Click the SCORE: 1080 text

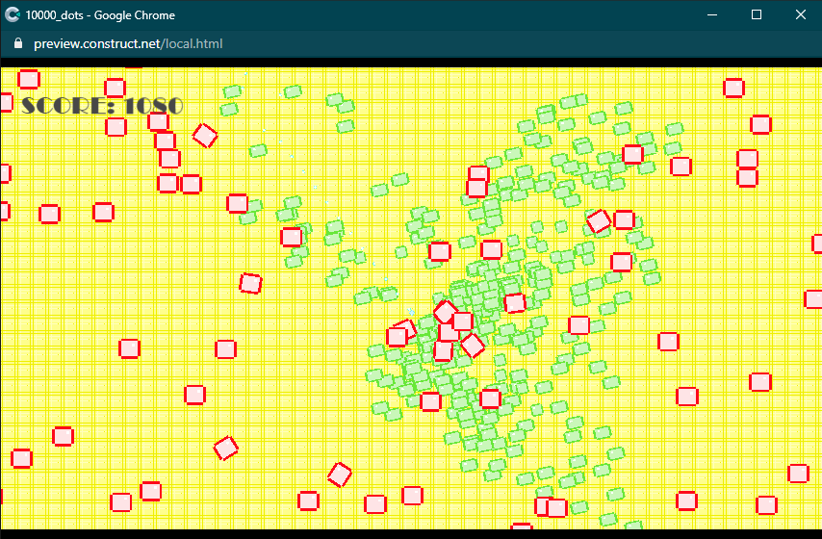tap(102, 106)
